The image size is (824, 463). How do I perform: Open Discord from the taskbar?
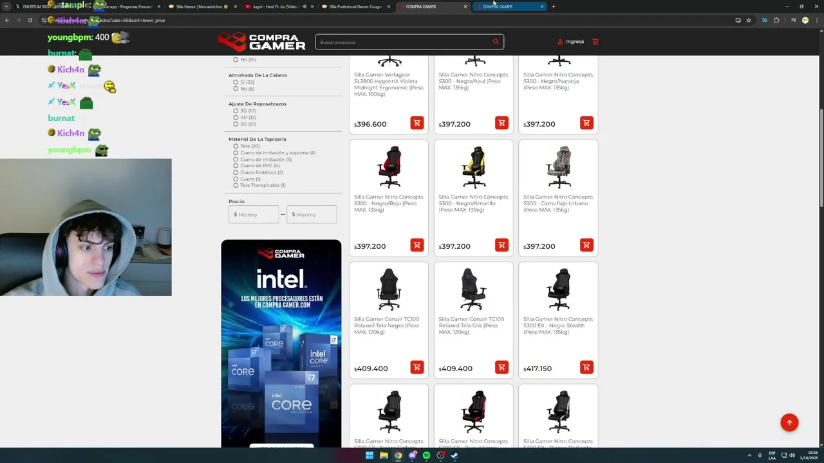pos(412,455)
